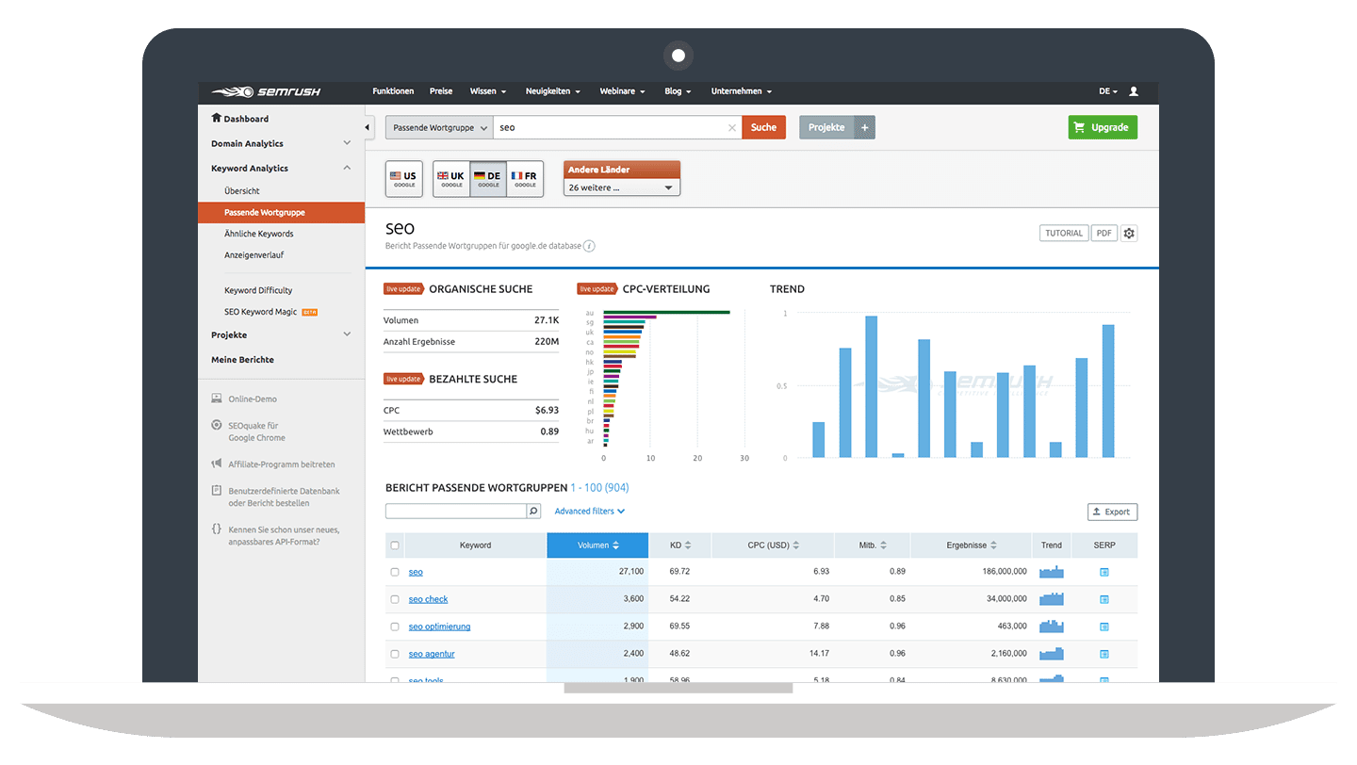Select FR Google database
1357x765 pixels.
(525, 179)
